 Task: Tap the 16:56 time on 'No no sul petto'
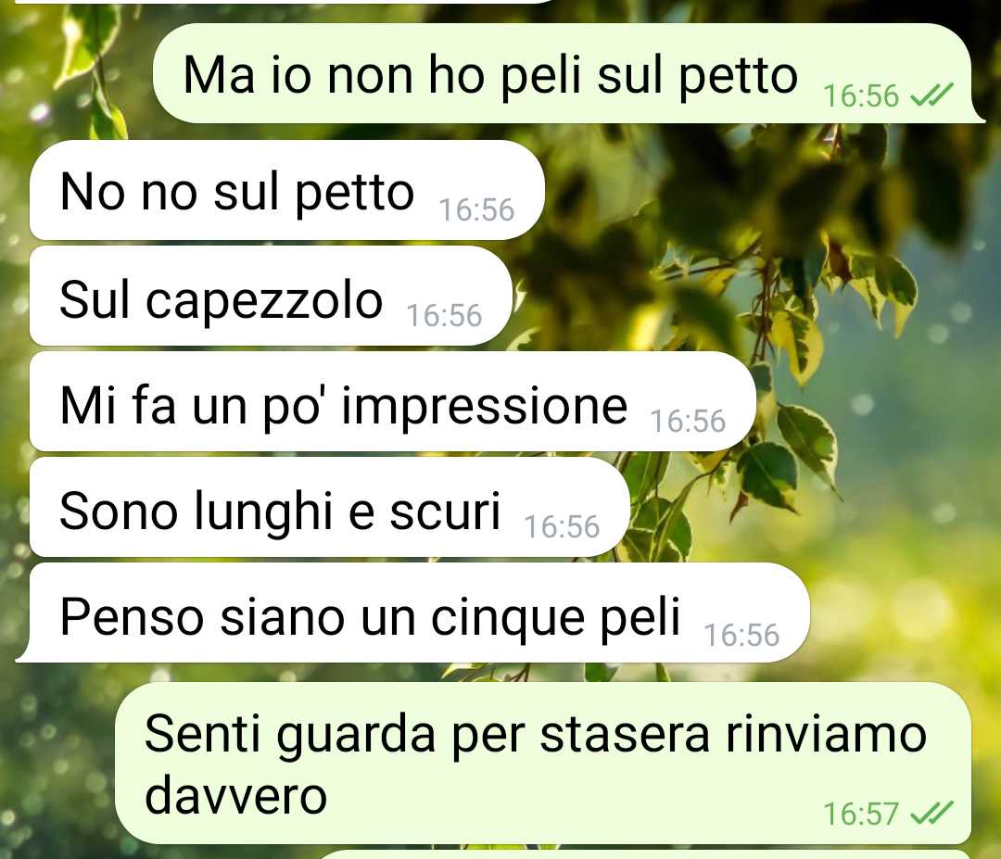(x=476, y=210)
